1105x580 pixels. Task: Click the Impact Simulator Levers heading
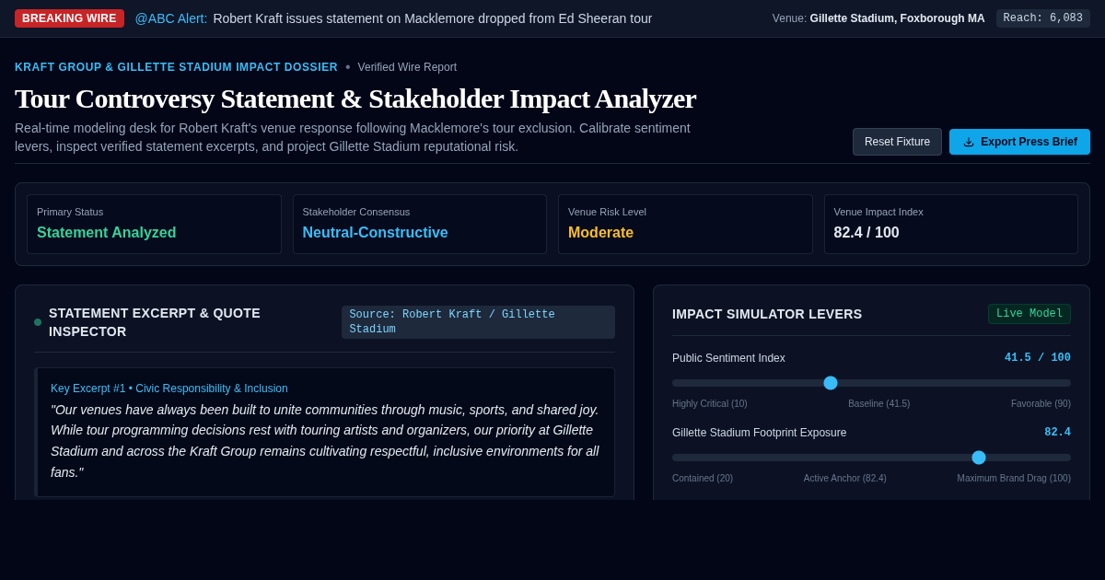(767, 314)
